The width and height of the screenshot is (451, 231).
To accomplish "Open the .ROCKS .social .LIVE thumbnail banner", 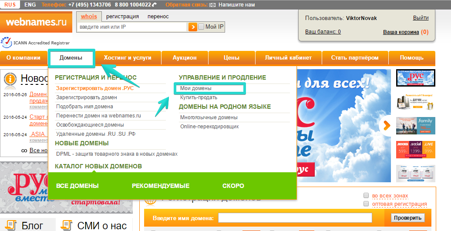I will pos(416,150).
